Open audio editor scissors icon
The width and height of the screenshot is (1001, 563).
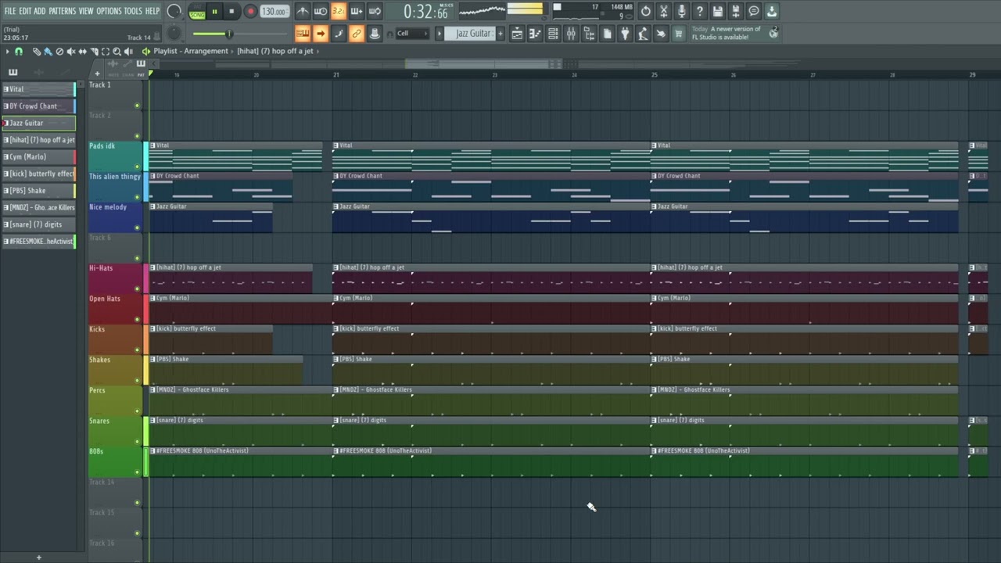(664, 11)
